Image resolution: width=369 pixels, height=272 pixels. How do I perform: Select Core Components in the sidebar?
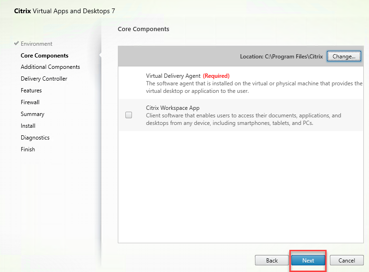pos(44,56)
